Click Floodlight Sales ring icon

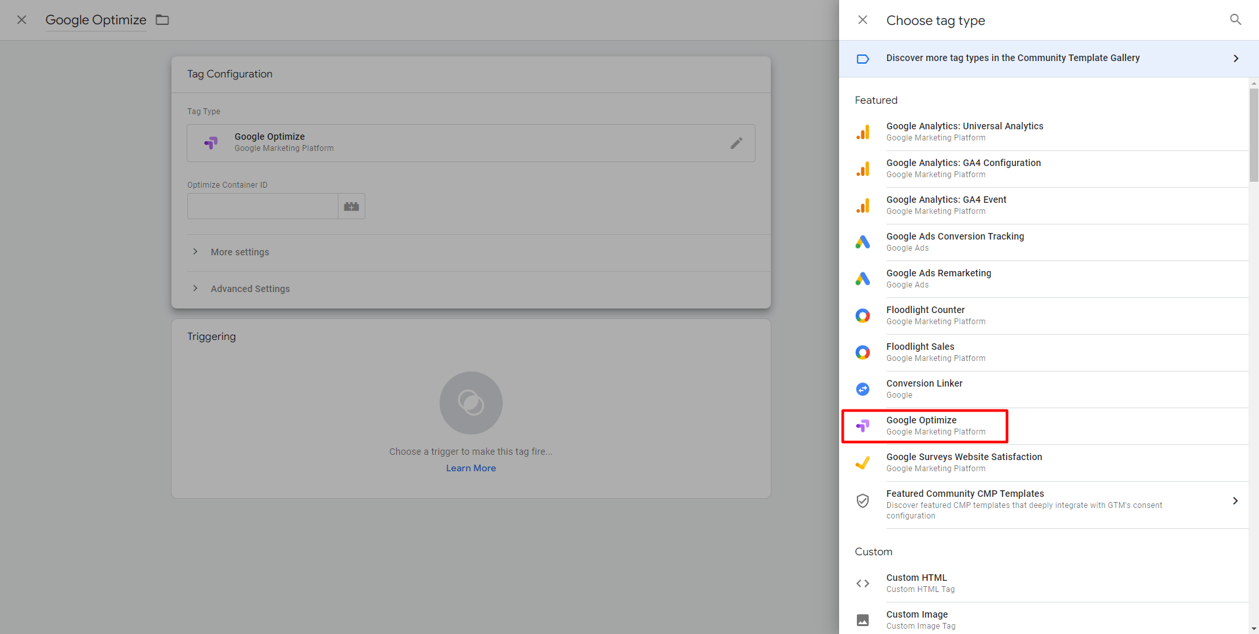(x=863, y=352)
